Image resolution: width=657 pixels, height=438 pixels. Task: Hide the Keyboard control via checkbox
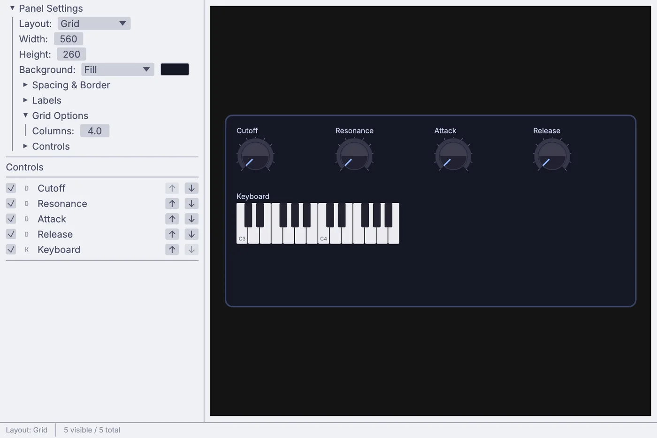11,250
